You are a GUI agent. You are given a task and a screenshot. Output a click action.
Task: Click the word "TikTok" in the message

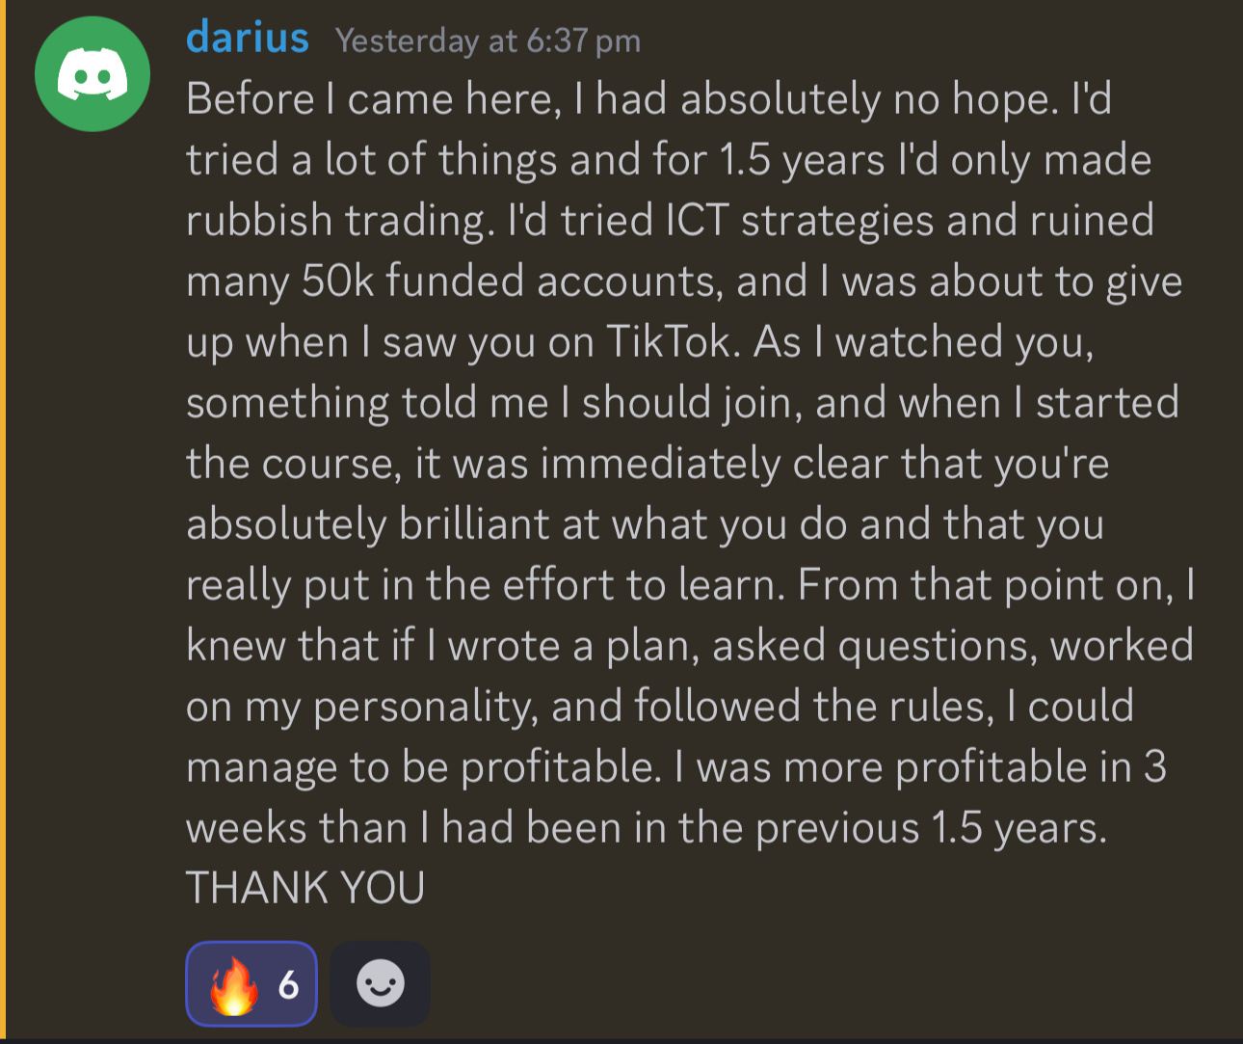pyautogui.click(x=668, y=341)
